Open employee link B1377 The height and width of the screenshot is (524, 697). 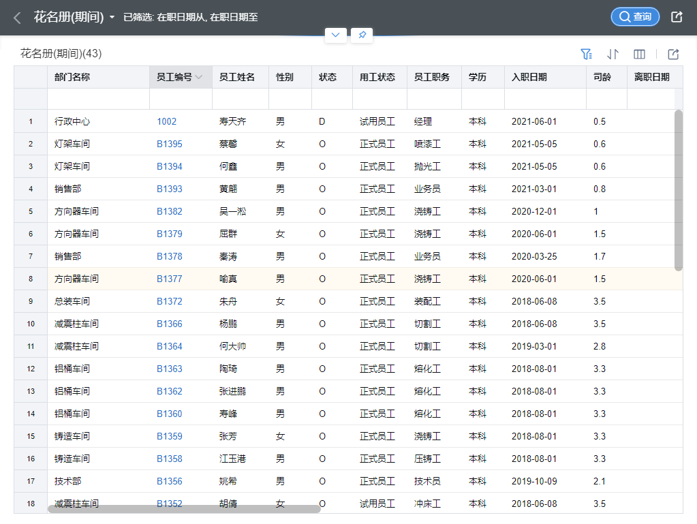170,279
